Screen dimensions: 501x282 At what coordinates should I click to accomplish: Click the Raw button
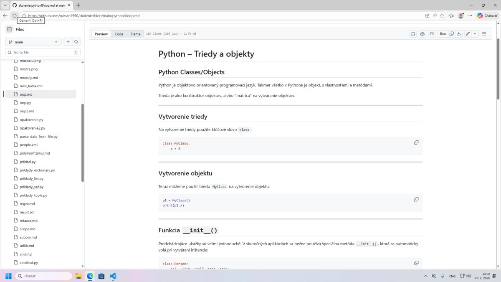tap(443, 34)
